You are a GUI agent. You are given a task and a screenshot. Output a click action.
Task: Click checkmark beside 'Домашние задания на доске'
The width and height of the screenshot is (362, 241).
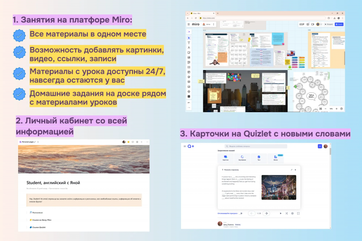pos(19,94)
